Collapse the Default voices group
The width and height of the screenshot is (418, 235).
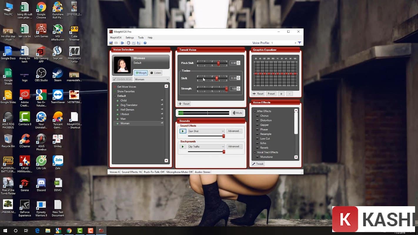coord(115,96)
